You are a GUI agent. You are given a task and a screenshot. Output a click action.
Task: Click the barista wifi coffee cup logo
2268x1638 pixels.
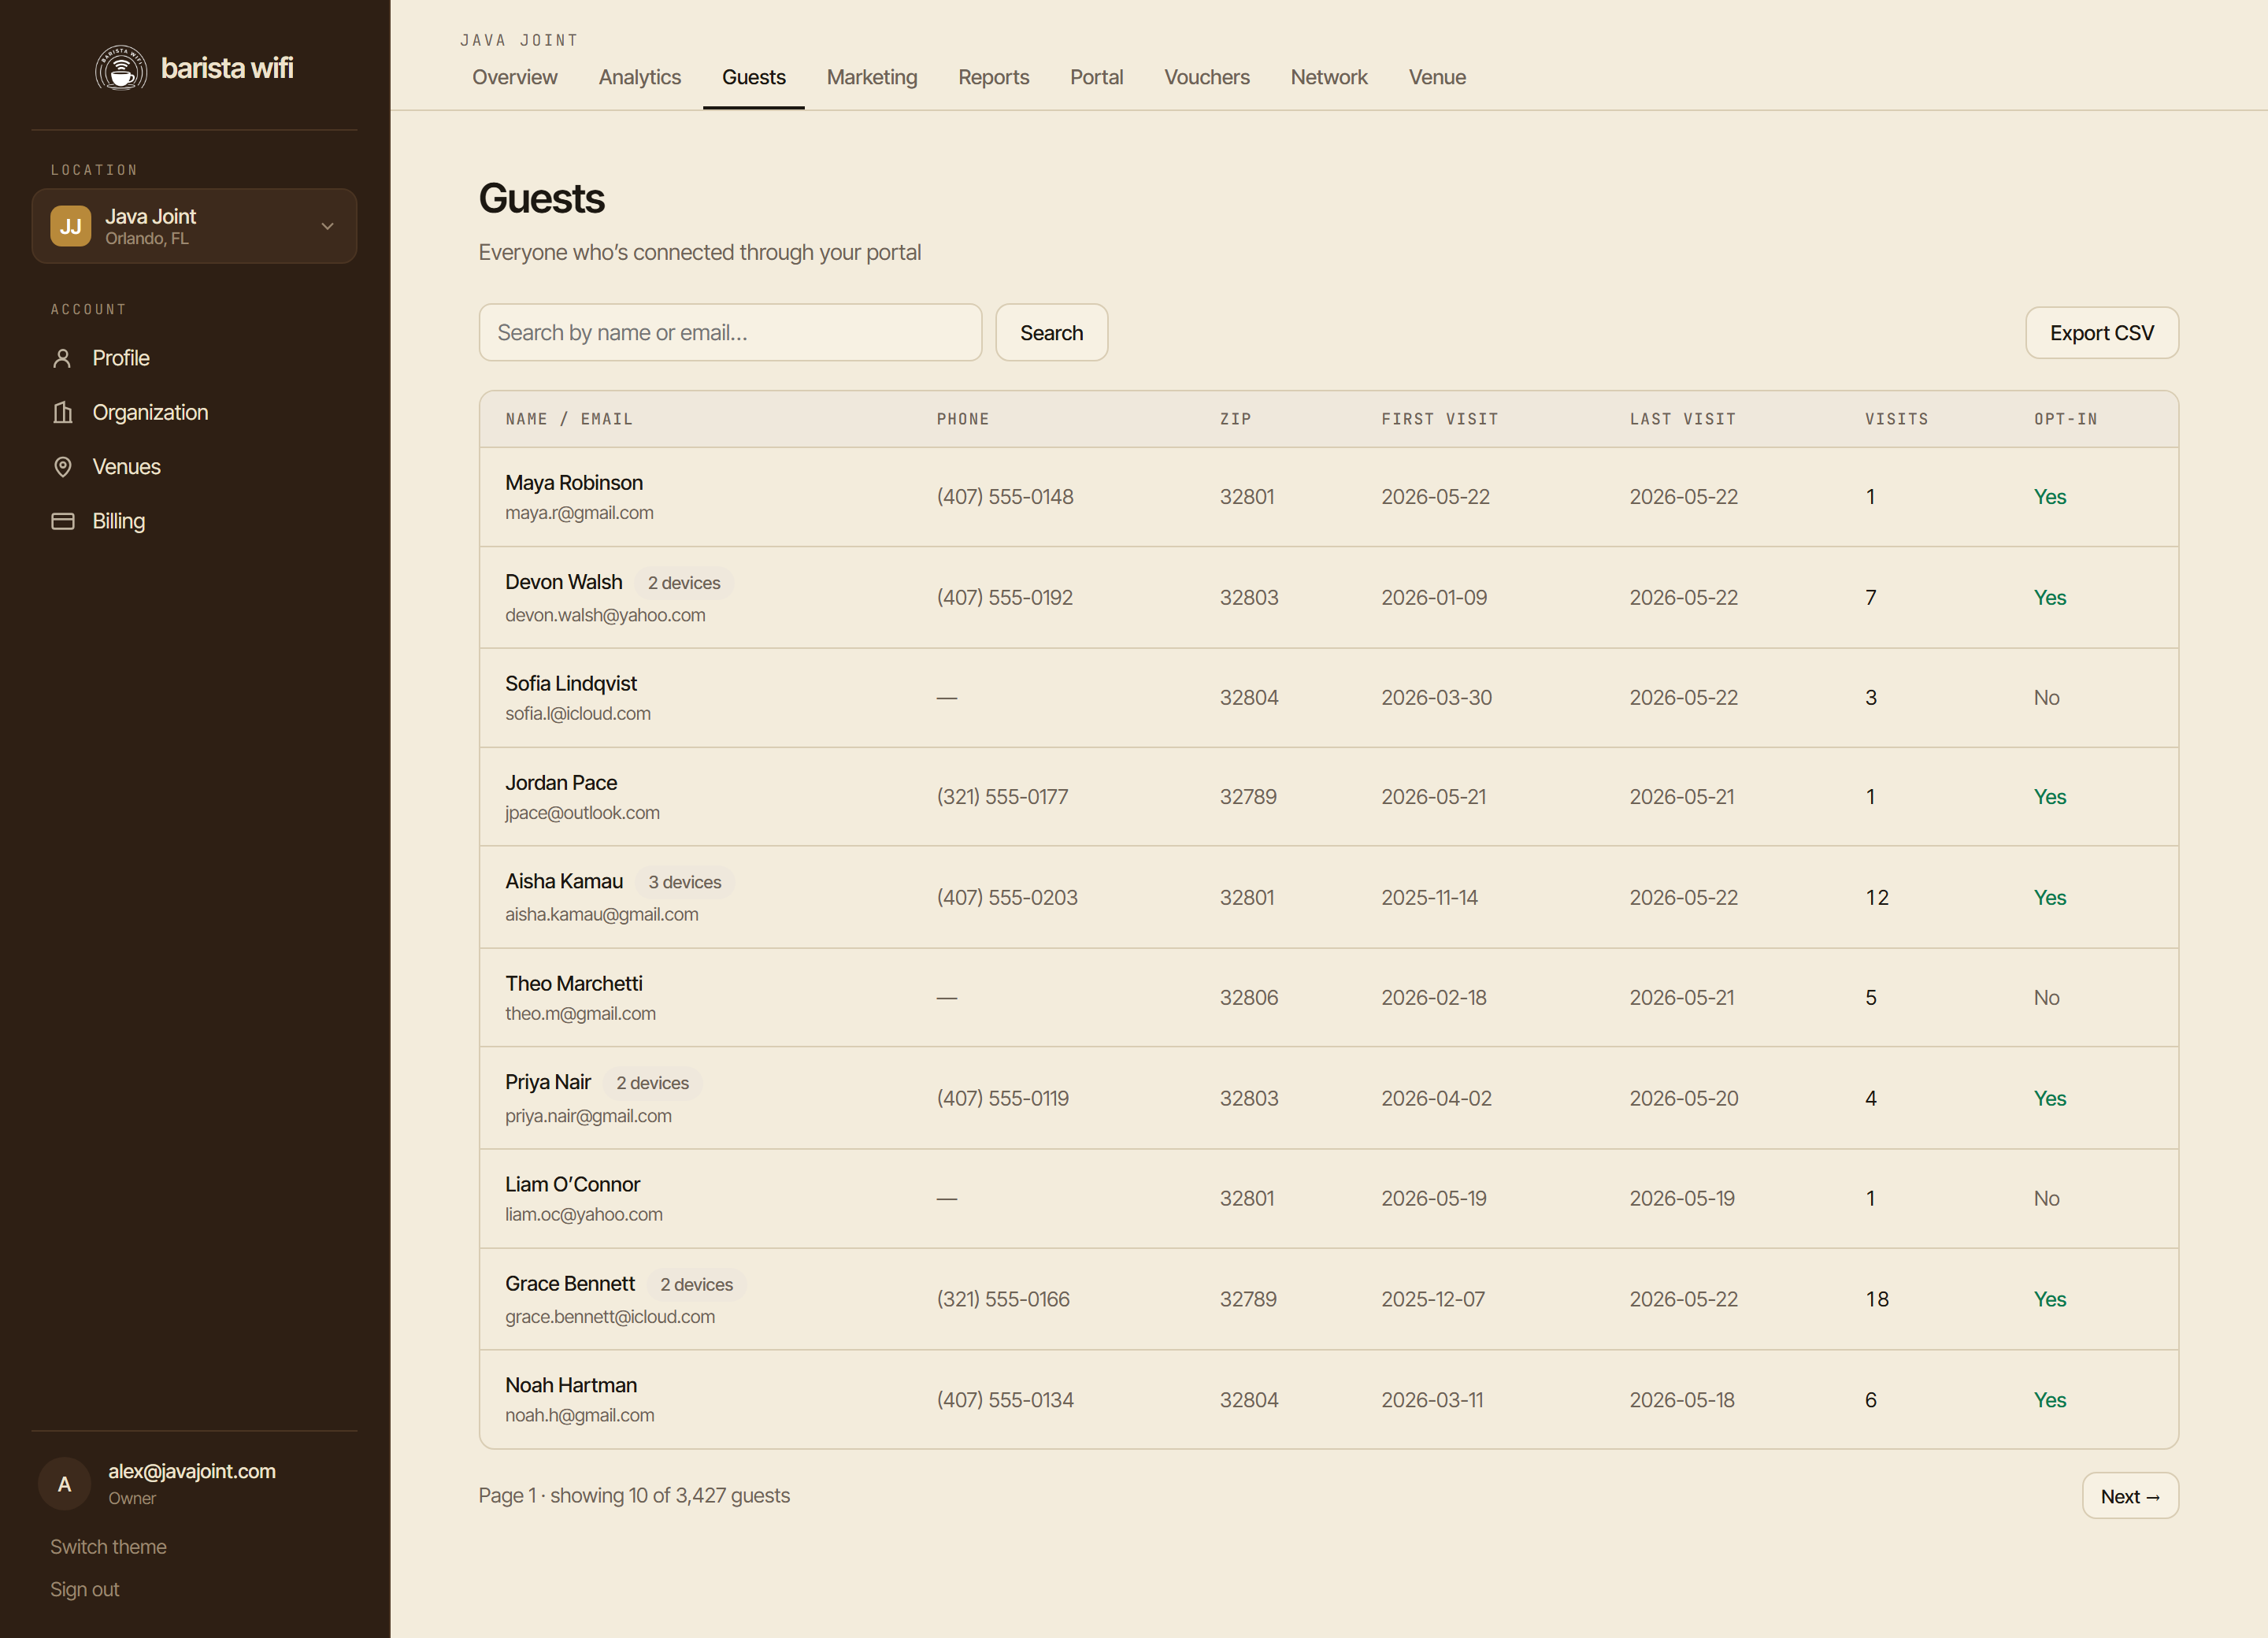(121, 68)
